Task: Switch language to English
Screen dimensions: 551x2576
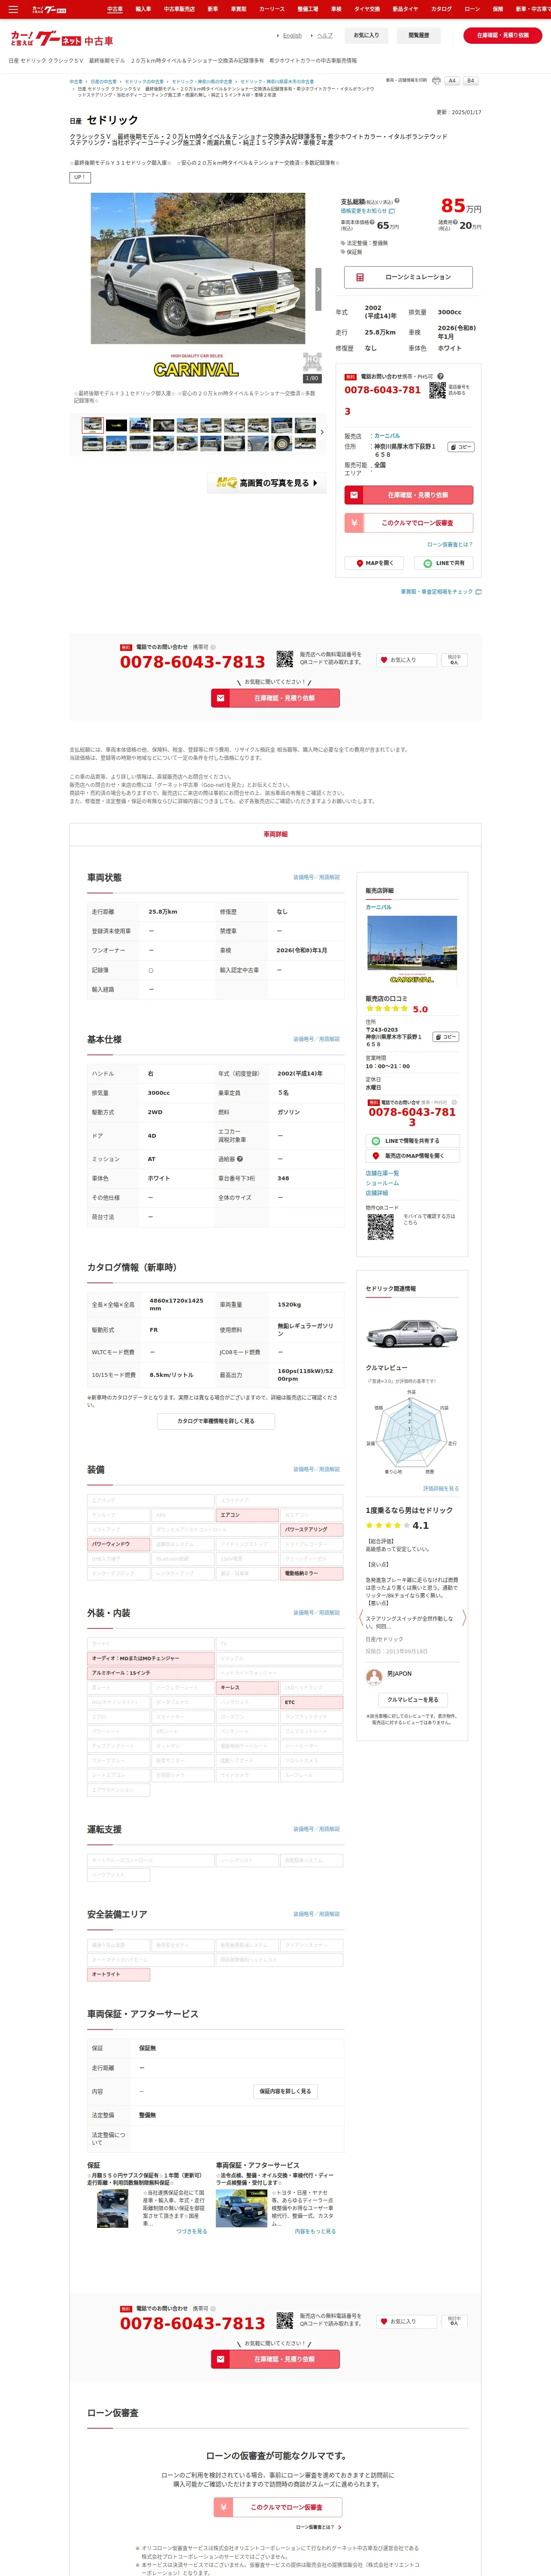Action: coord(292,35)
